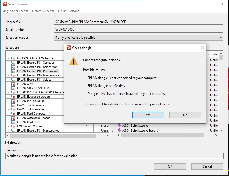Screen dimensions: 229x176
Task: Open the About menu
Action: pos(74,11)
